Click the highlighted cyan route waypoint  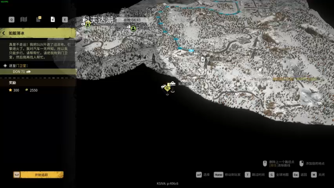click(191, 51)
